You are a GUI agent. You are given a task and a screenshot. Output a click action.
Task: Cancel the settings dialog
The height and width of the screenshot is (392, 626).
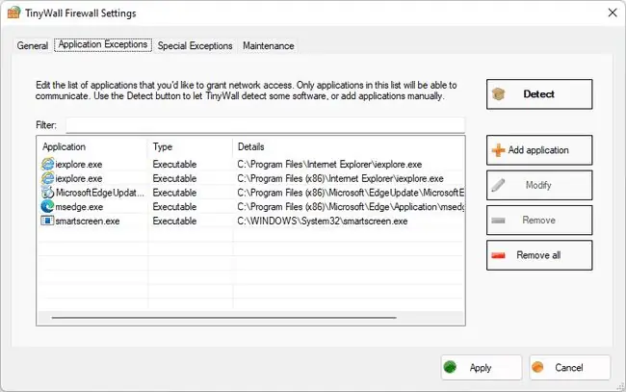[x=570, y=367]
